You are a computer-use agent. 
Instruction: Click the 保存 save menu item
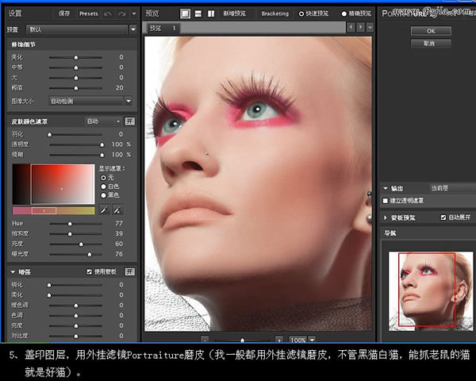(64, 13)
